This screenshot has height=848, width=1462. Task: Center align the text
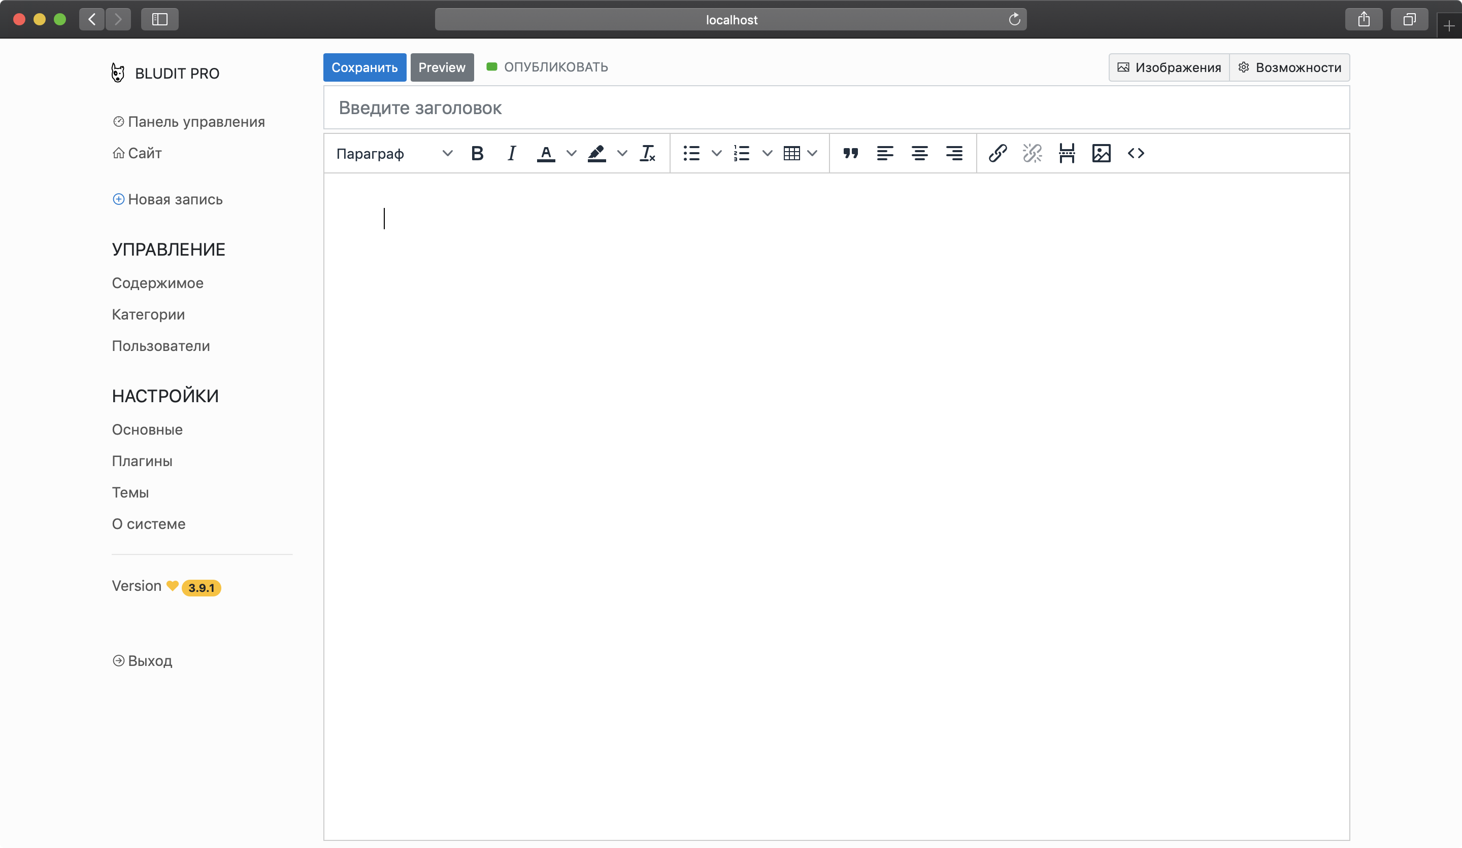point(919,154)
